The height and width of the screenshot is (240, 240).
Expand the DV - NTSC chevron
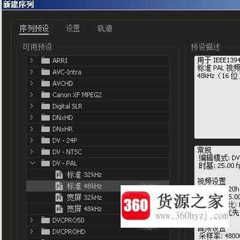click(x=31, y=152)
